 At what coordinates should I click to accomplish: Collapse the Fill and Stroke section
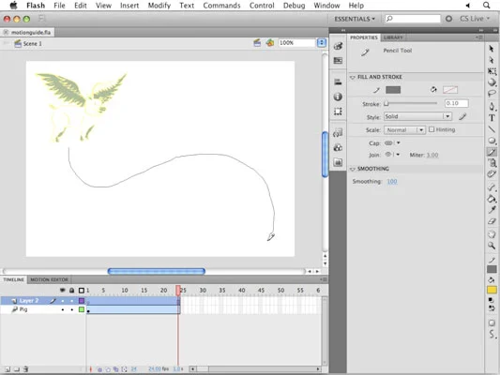pyautogui.click(x=353, y=77)
